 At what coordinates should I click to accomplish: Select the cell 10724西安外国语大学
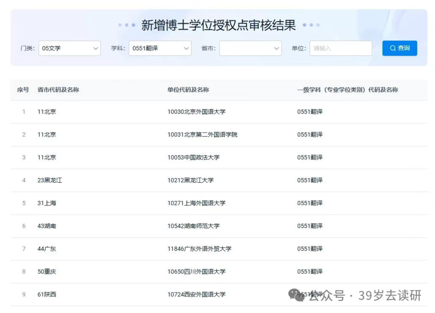pyautogui.click(x=196, y=294)
